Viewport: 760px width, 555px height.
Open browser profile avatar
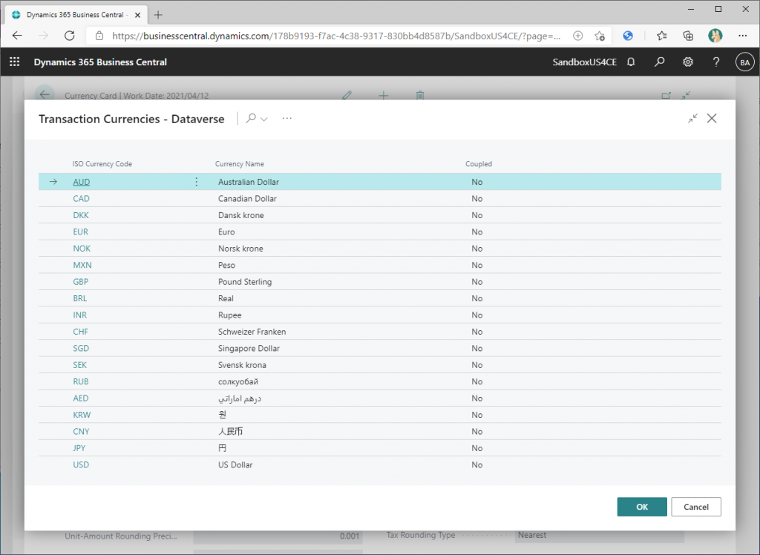(715, 36)
